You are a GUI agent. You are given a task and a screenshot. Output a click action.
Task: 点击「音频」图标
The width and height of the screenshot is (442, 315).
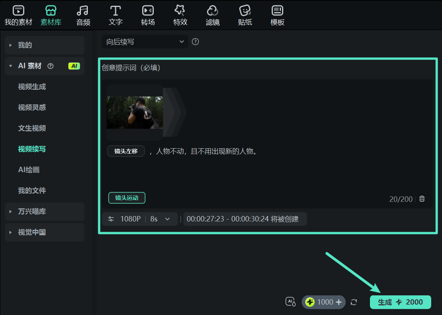[83, 15]
